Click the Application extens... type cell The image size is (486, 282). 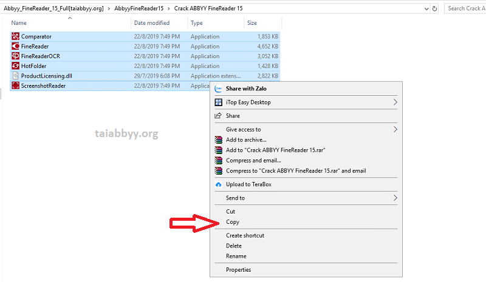(216, 76)
